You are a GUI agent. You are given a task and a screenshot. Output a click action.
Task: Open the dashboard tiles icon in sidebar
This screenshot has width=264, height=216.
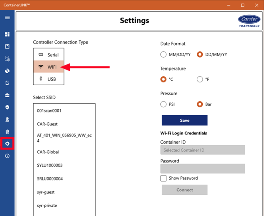pos(7,34)
